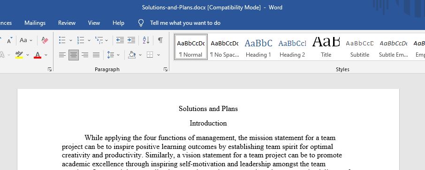Viewport: 425px width, 170px height.
Task: Open line spacing dropdown arrow
Action: pos(118,55)
